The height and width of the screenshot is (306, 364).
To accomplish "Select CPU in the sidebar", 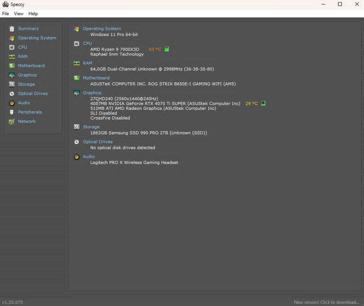I will tap(22, 47).
